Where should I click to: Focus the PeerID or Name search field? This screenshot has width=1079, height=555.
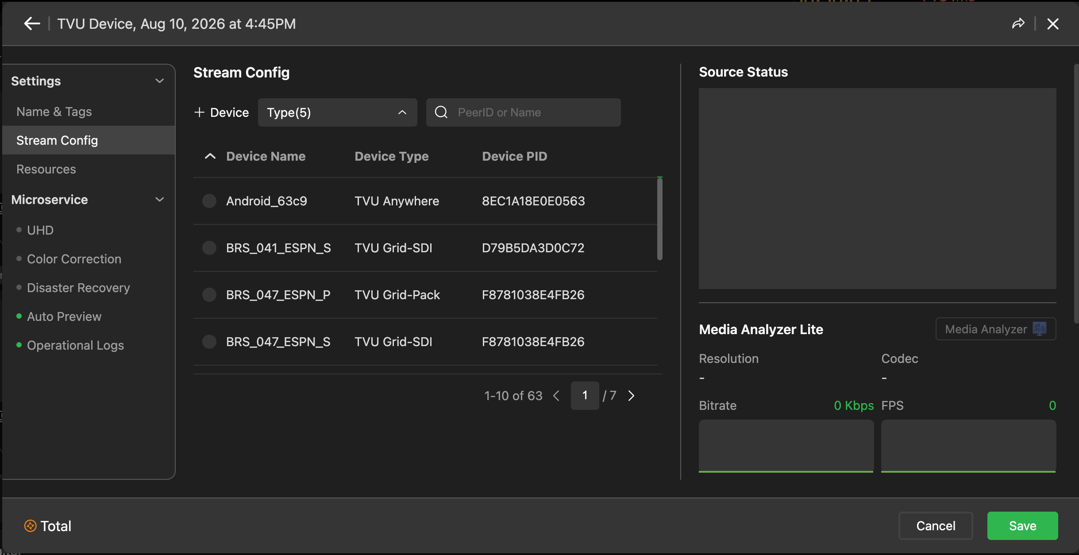click(523, 112)
